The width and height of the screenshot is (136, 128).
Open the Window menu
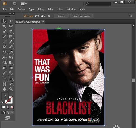pyautogui.click(x=71, y=10)
